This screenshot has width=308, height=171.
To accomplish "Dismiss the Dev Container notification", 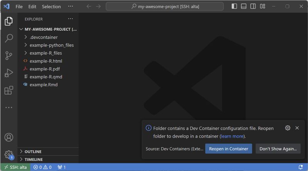I will click(297, 128).
